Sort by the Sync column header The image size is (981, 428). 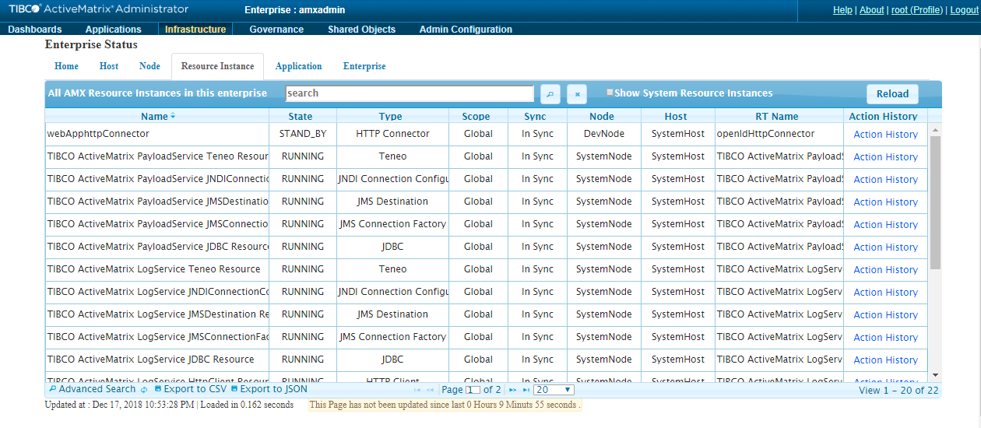[536, 116]
